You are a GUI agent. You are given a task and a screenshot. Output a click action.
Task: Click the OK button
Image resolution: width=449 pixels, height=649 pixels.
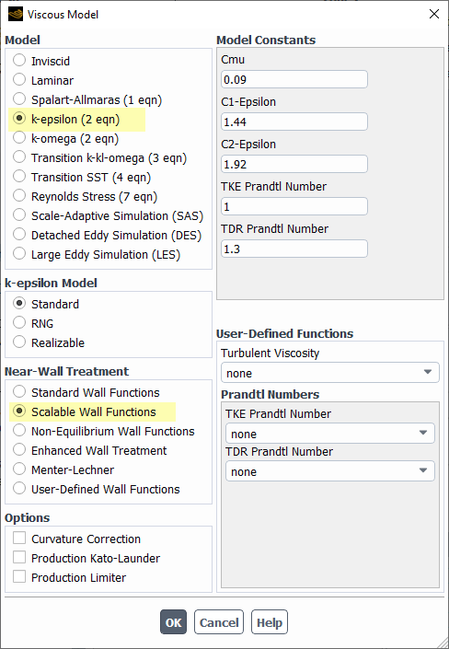pos(173,622)
